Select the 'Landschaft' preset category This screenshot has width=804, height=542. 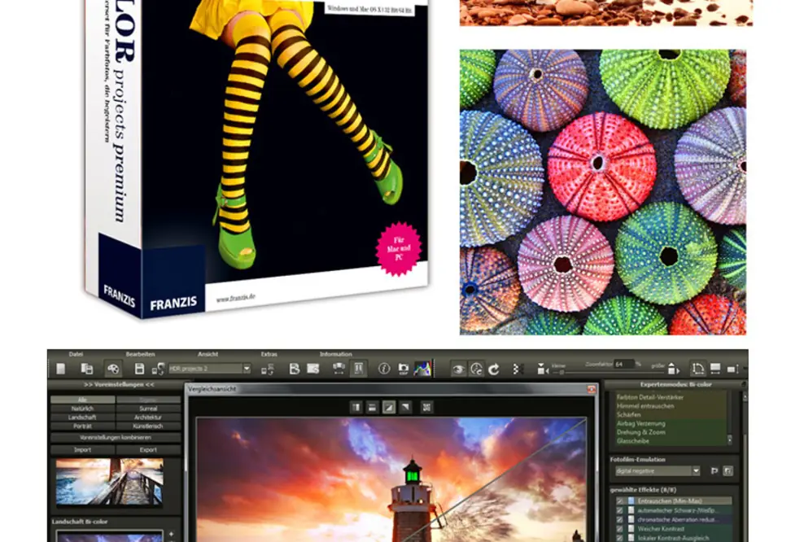coord(82,417)
